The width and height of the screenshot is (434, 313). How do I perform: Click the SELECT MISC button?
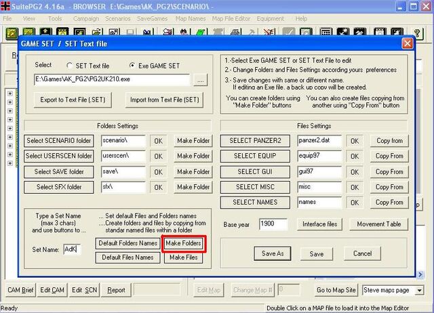click(255, 187)
